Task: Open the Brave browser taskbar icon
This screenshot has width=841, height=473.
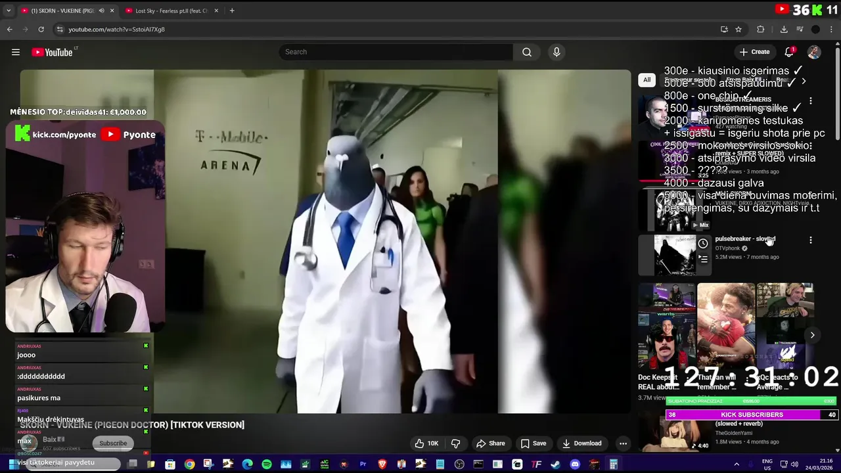Action: (x=382, y=464)
